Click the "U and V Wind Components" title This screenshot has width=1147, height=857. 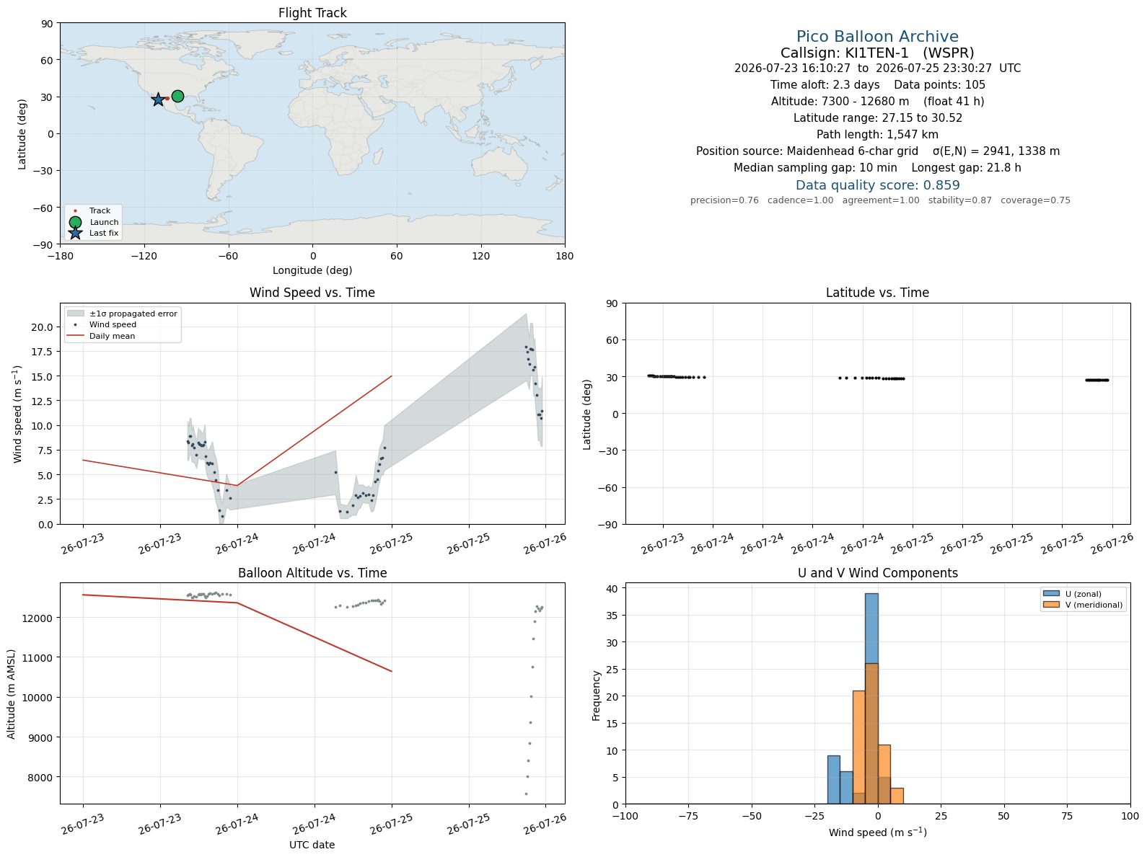(x=877, y=573)
